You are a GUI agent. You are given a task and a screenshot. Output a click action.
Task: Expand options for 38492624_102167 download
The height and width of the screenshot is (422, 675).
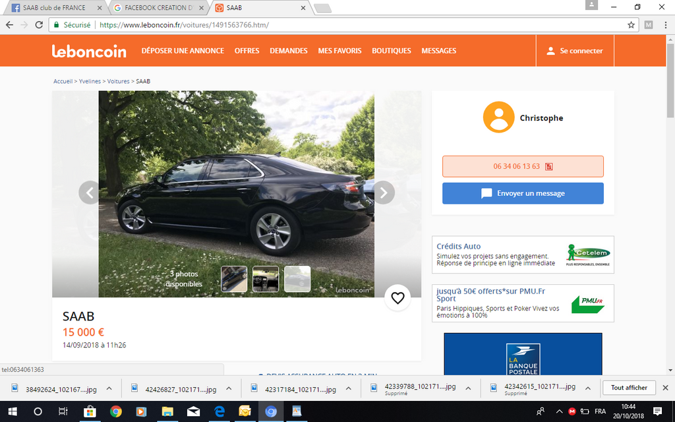pyautogui.click(x=109, y=388)
